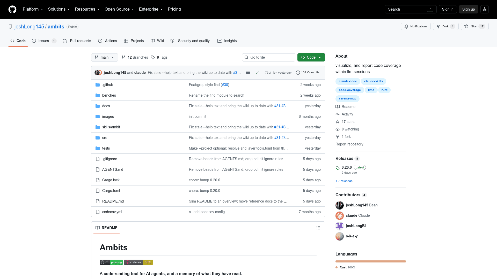The image size is (497, 279).
Task: Click the GitHub Octocat logo
Action: tap(12, 9)
